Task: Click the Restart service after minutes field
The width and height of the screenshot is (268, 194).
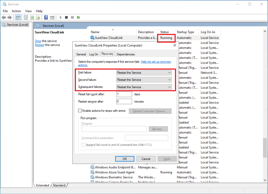Action: coord(124,101)
